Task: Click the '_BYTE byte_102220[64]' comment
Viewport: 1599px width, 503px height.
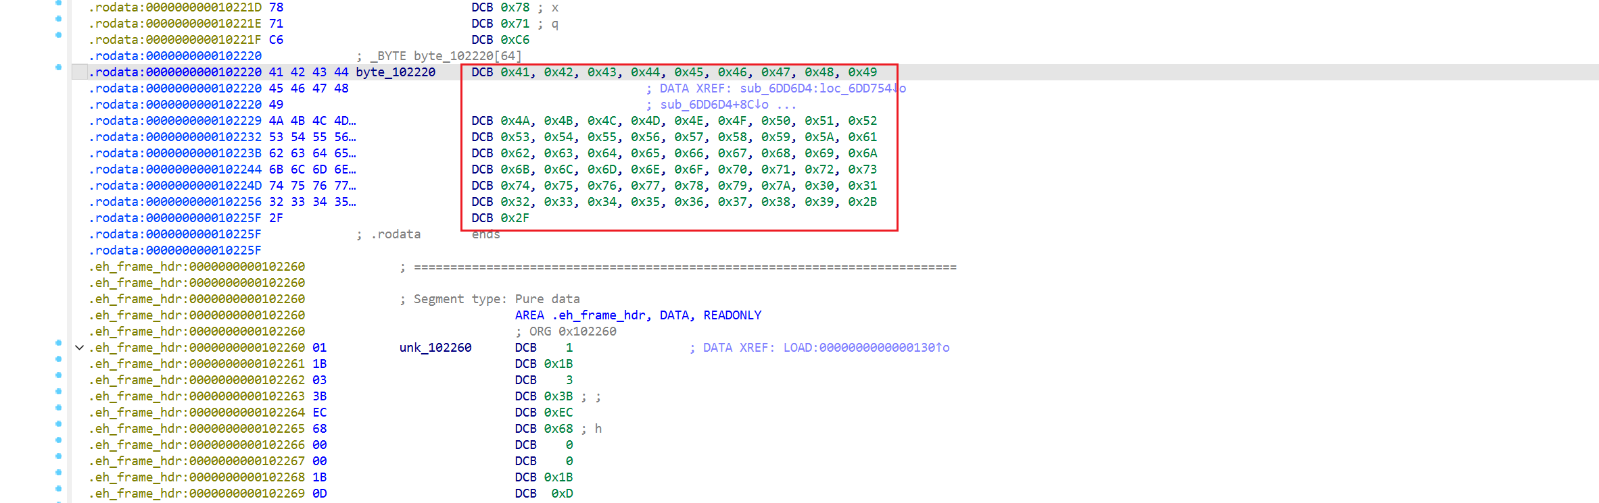Action: pos(439,56)
